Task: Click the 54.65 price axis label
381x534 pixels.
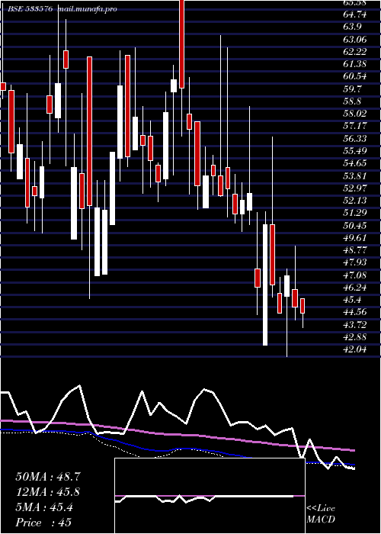Action: pos(355,163)
